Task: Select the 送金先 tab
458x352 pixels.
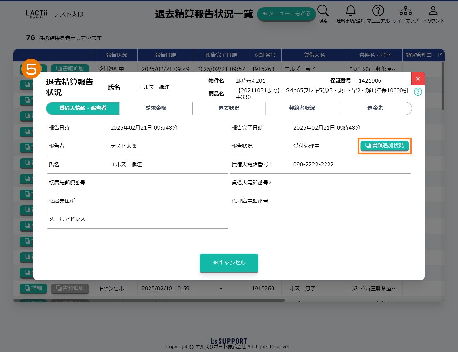Action: [x=375, y=108]
